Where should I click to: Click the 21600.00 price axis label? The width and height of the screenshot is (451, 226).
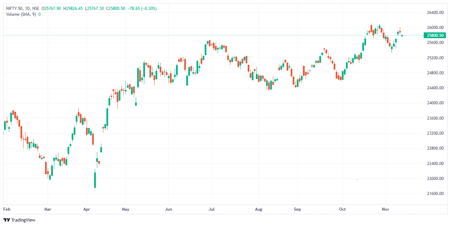435,194
